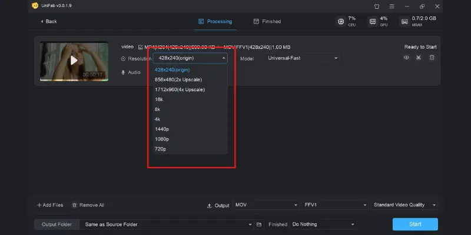This screenshot has height=235, width=471.
Task: Go Back to the previous screen
Action: point(49,21)
